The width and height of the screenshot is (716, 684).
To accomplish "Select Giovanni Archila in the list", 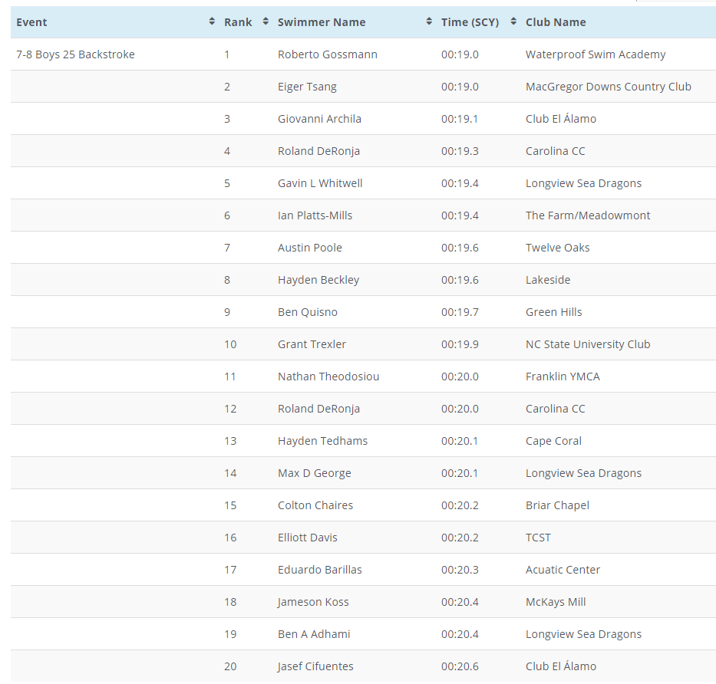I will (x=319, y=119).
